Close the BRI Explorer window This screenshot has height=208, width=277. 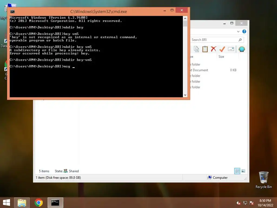click(x=242, y=23)
